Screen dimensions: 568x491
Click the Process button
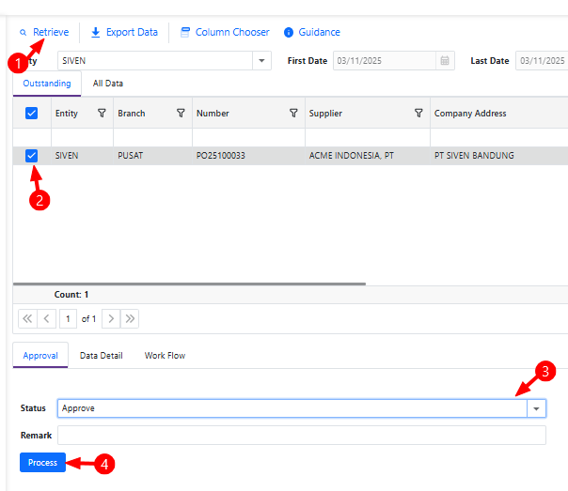[x=42, y=463]
